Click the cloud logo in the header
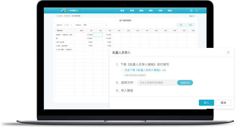The height and width of the screenshot is (128, 239). [64, 10]
